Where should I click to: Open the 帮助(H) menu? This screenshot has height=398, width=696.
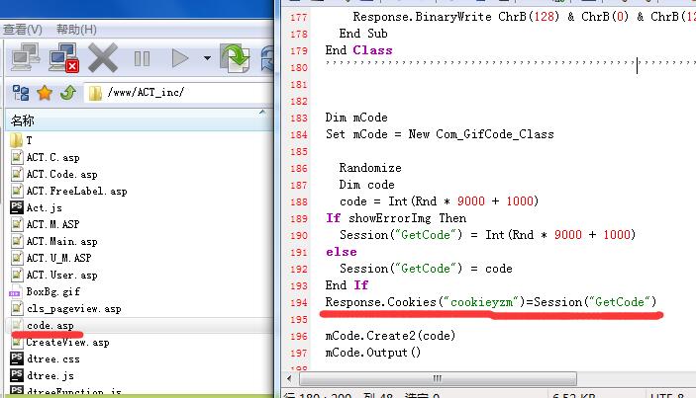[x=76, y=30]
